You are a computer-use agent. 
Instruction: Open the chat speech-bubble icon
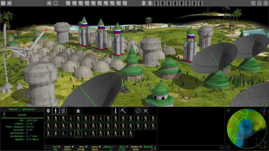222,147
